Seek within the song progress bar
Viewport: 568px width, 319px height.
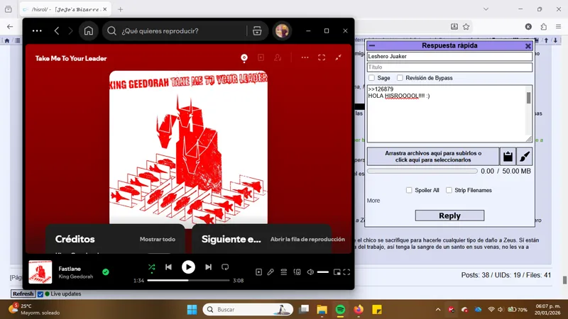tap(188, 280)
